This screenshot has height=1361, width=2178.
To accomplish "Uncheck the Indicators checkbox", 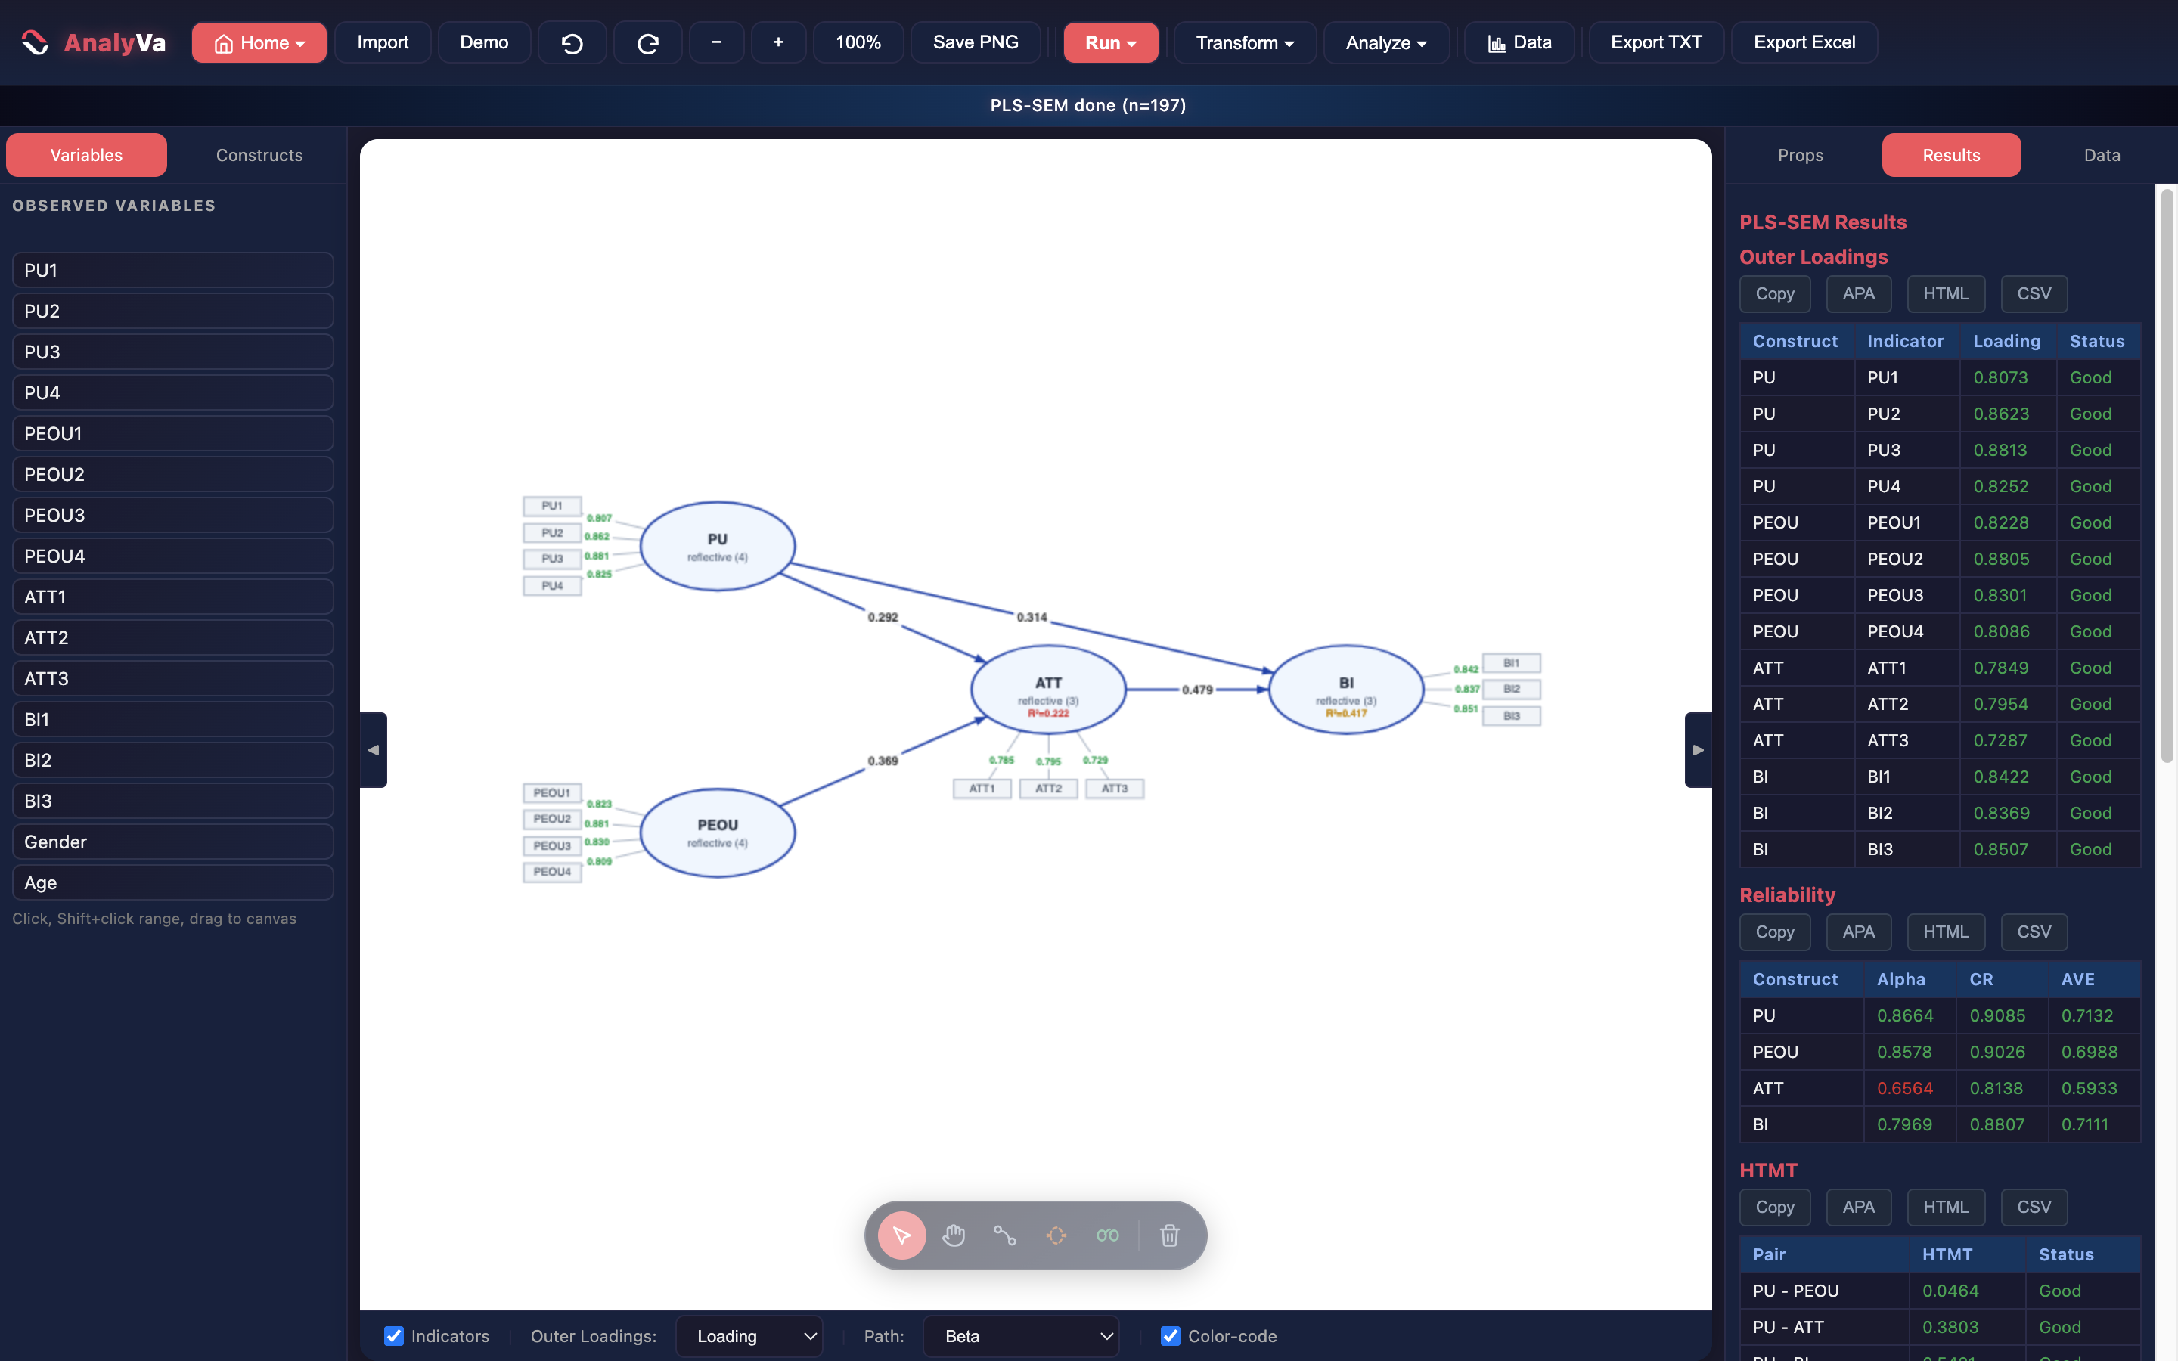I will [394, 1336].
